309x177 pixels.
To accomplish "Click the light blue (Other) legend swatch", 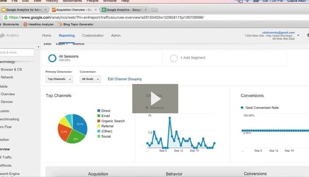I will coord(99,131).
